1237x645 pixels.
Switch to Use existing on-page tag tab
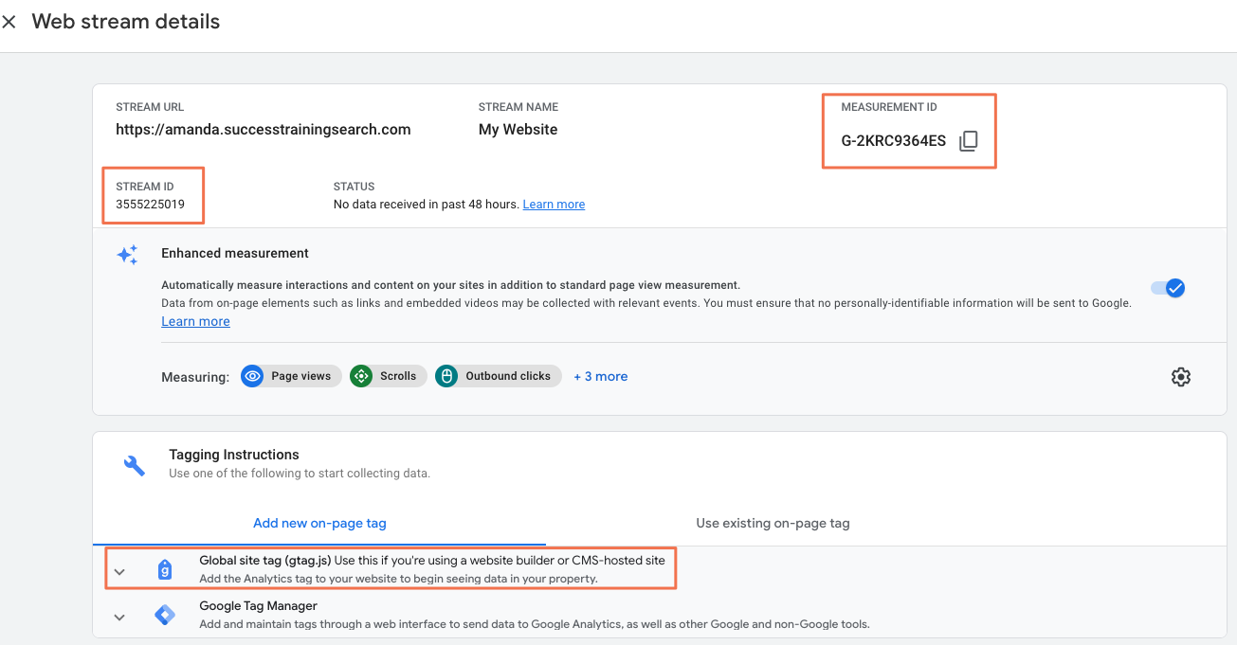pyautogui.click(x=773, y=523)
